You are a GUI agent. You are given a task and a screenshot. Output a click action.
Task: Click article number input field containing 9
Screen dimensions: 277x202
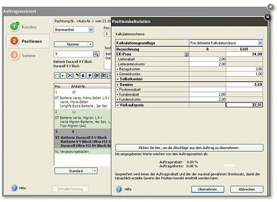coord(73,54)
